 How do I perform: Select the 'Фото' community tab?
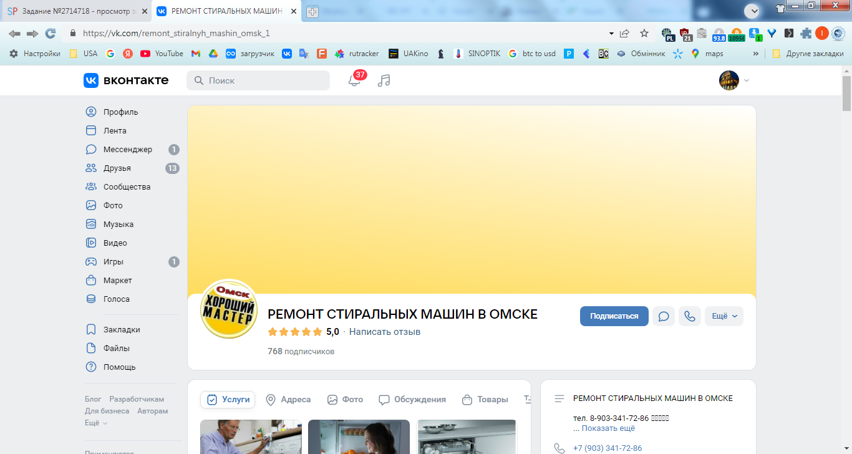point(345,400)
